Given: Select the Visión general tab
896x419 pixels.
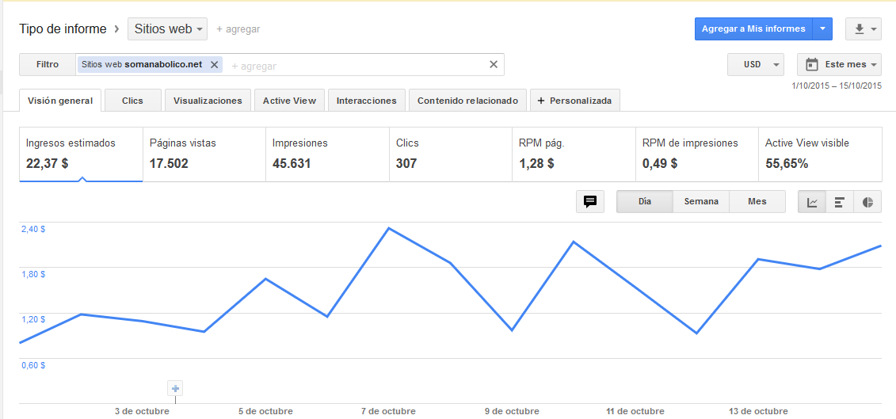Looking at the screenshot, I should [60, 101].
